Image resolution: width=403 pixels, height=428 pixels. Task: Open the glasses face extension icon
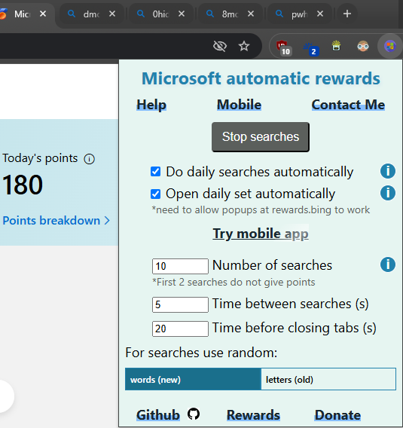[x=363, y=46]
